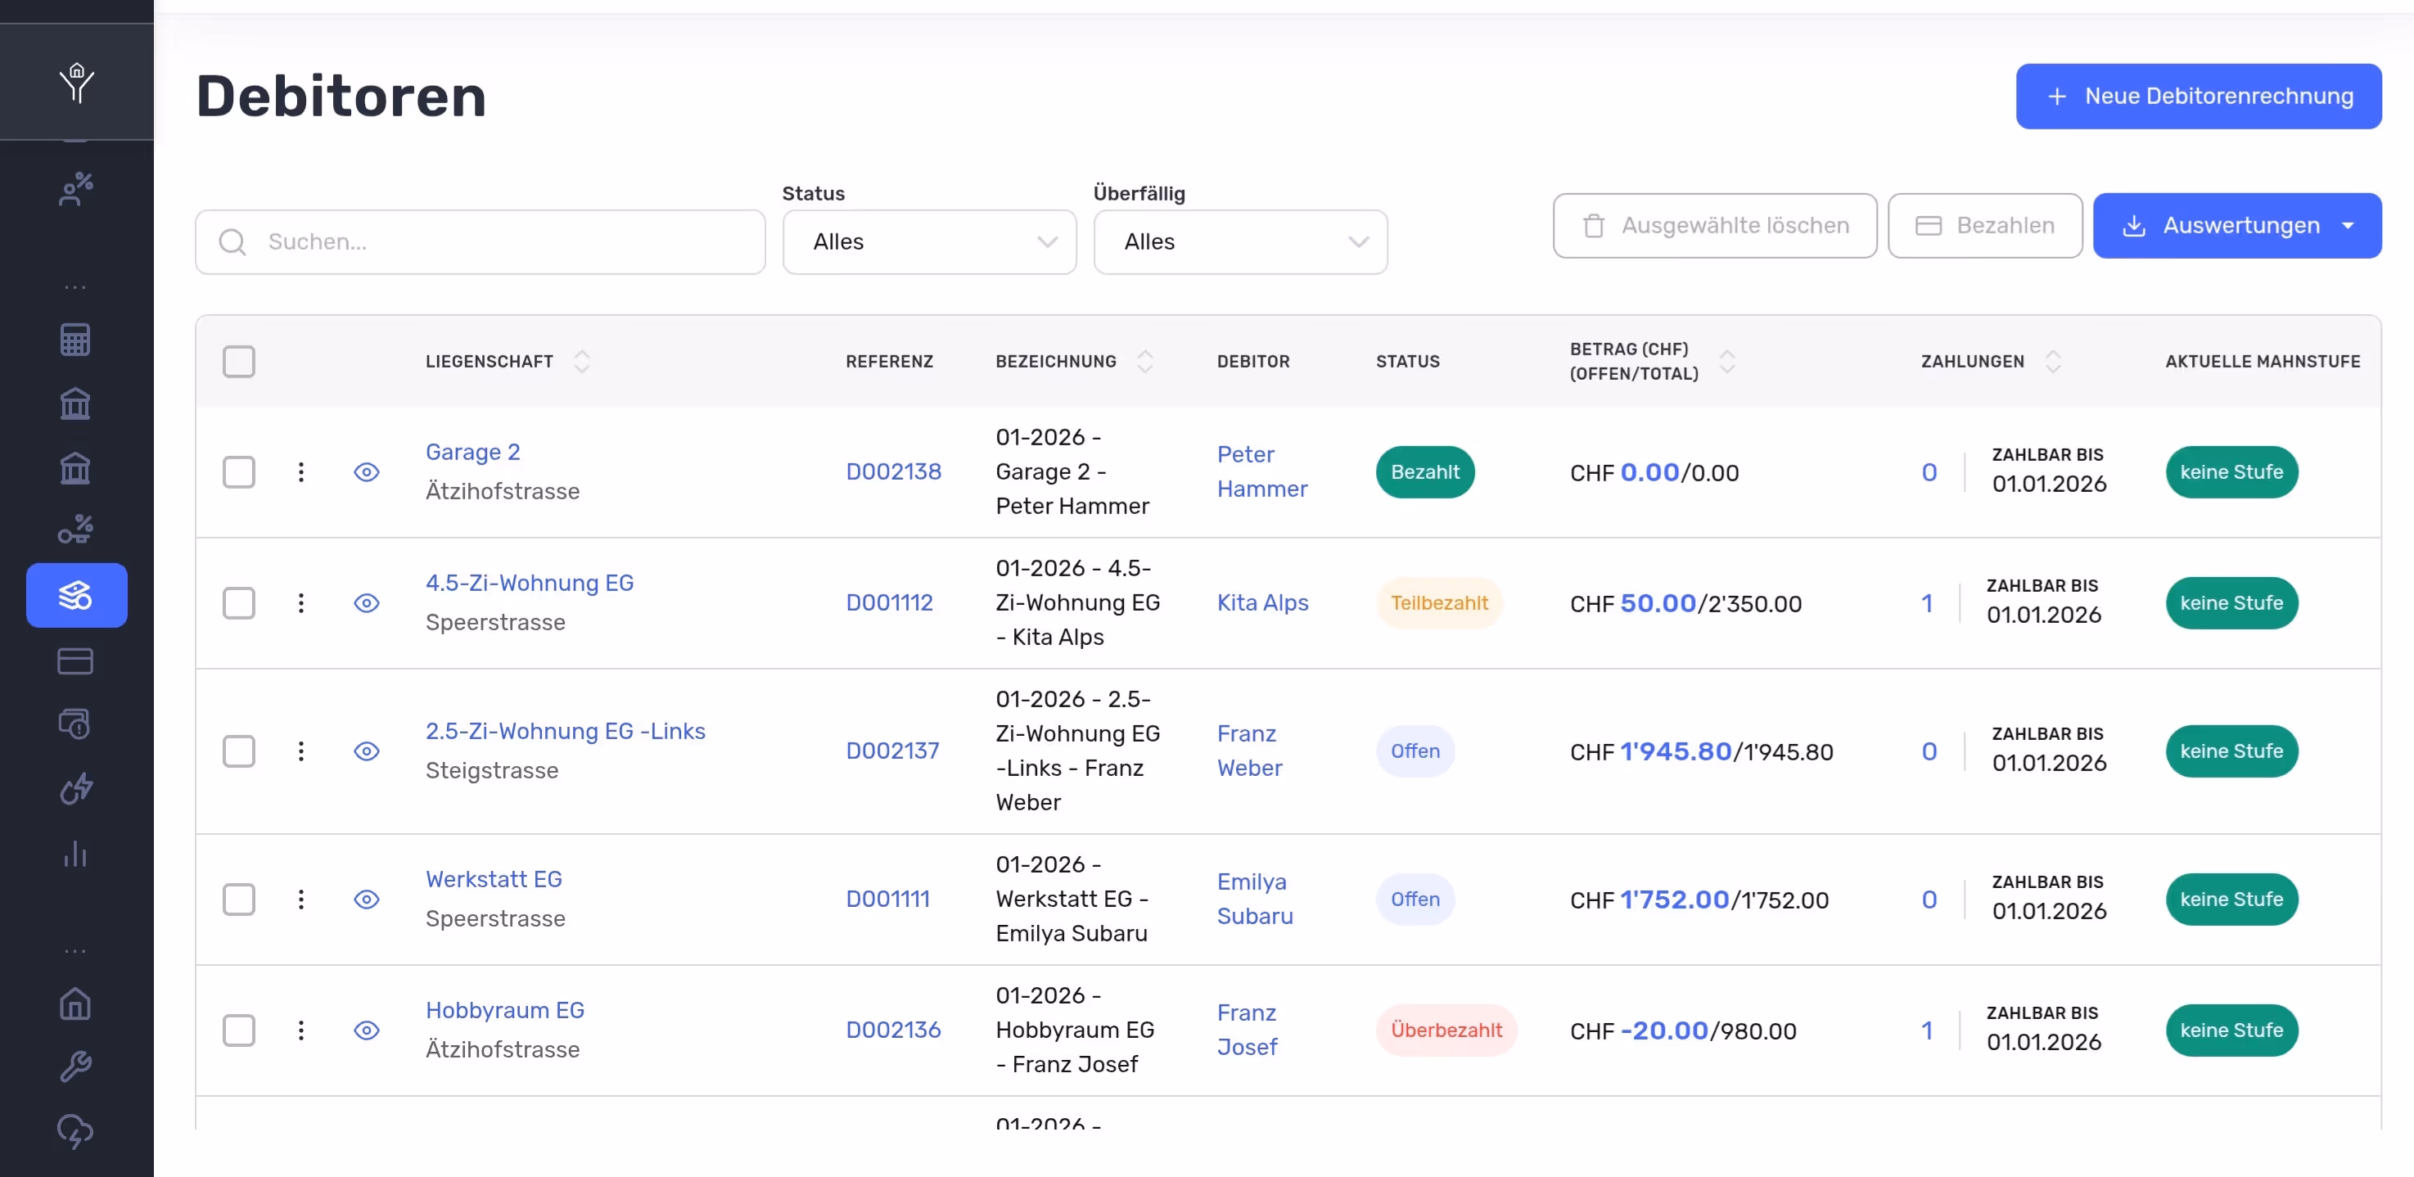Viewport: 2414px width, 1177px height.
Task: Click Neue Debitorenrechnung button
Action: tap(2198, 97)
